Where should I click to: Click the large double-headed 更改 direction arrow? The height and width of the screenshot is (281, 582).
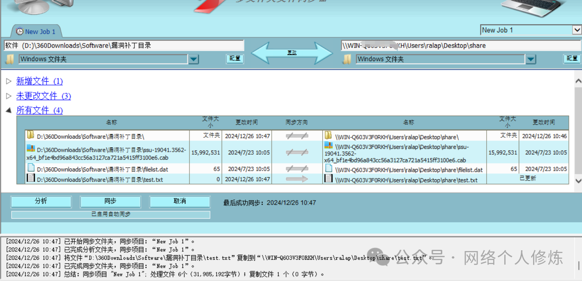coord(292,53)
